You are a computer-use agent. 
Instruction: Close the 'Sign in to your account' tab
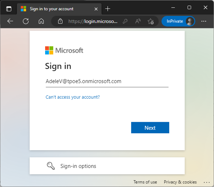click(96, 9)
